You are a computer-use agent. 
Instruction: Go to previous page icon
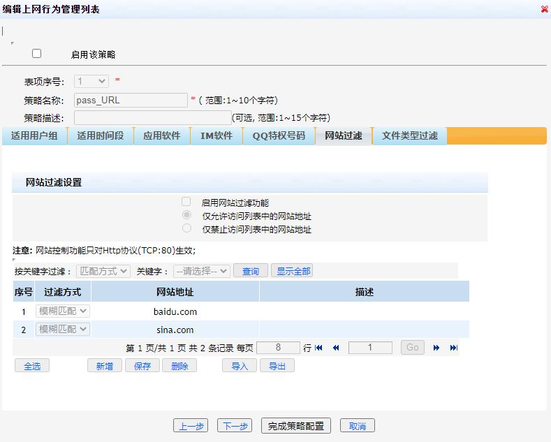[x=336, y=348]
